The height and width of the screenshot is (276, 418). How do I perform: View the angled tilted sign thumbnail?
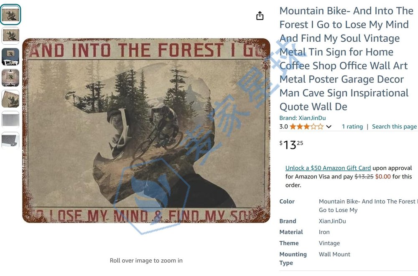coord(10,99)
